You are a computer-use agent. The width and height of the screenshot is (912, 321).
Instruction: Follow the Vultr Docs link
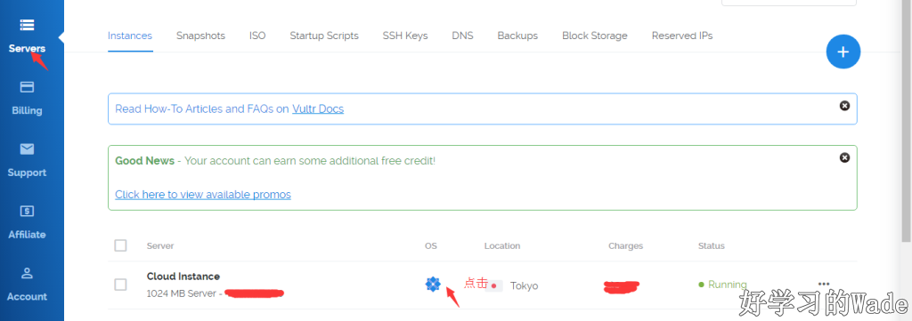point(318,108)
